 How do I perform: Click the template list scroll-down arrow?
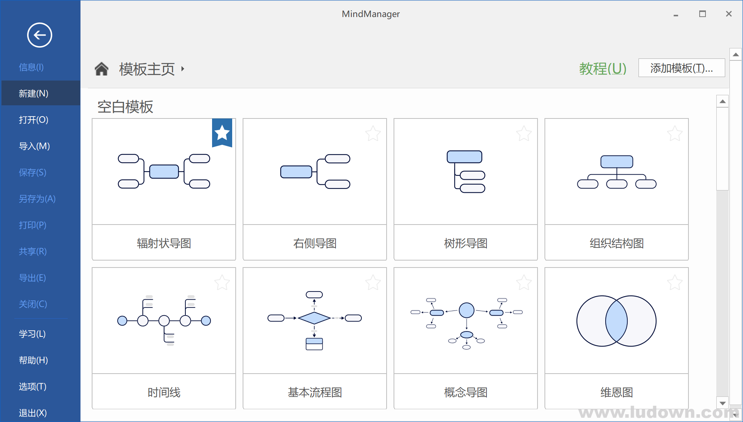pyautogui.click(x=722, y=403)
